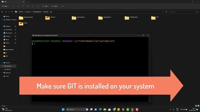This screenshot has width=200, height=112.
Task: Select YouTube in the address breadcrumb
Action: tap(46, 12)
